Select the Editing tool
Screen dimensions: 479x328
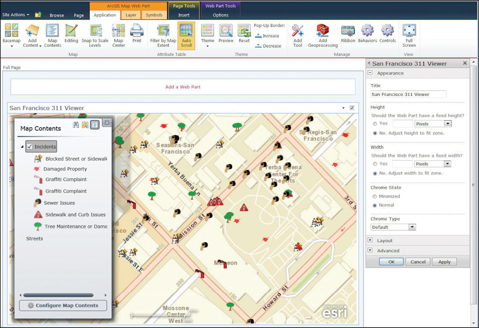pos(71,33)
